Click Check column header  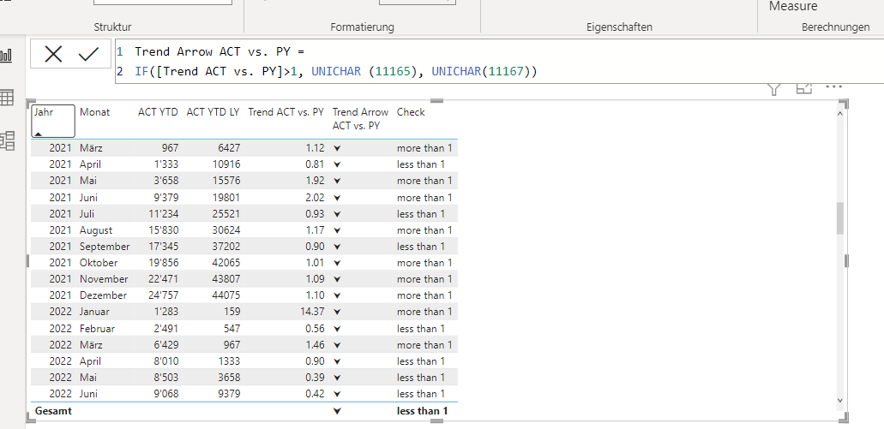411,112
